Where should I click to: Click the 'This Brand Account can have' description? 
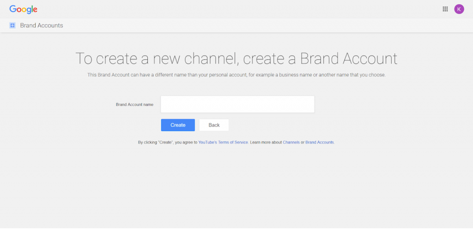pyautogui.click(x=236, y=75)
